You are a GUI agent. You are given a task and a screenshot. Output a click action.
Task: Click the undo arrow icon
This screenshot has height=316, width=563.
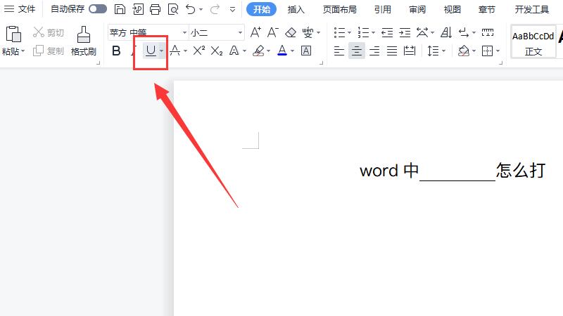coord(190,10)
